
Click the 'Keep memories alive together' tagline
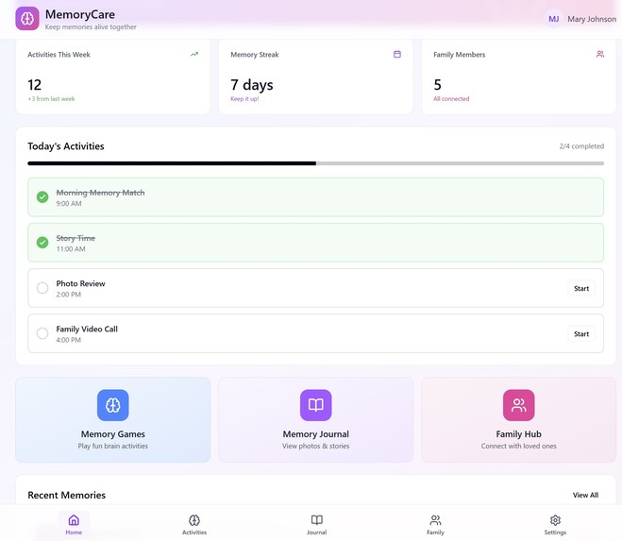[91, 27]
